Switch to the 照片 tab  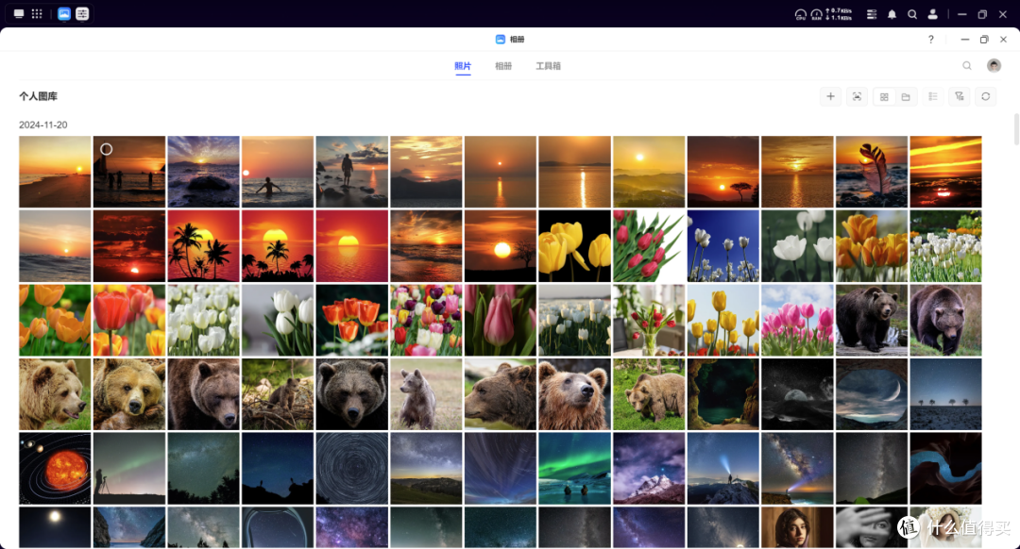point(463,66)
